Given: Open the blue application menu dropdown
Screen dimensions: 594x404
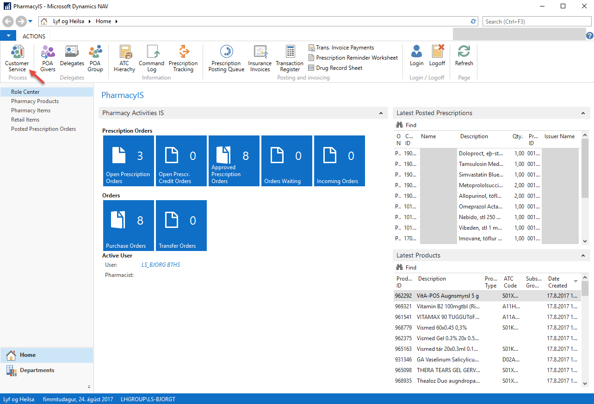Looking at the screenshot, I should pyautogui.click(x=8, y=36).
